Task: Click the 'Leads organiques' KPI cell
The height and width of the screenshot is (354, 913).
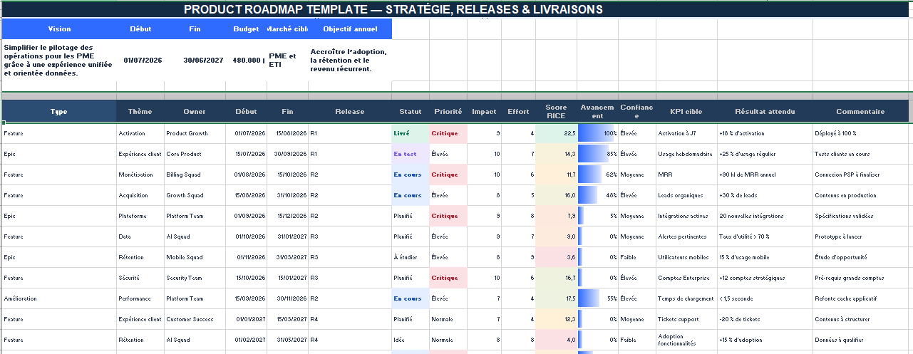Action: pos(686,195)
